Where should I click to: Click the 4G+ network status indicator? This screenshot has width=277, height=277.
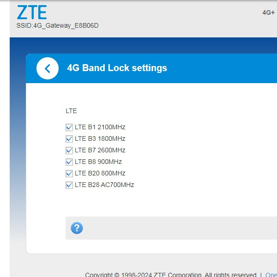click(x=268, y=12)
